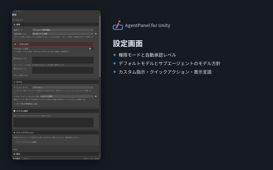This screenshot has width=273, height=170.
Task: Click the + クイックアクションを追加 button
Action: pyautogui.click(x=26, y=142)
